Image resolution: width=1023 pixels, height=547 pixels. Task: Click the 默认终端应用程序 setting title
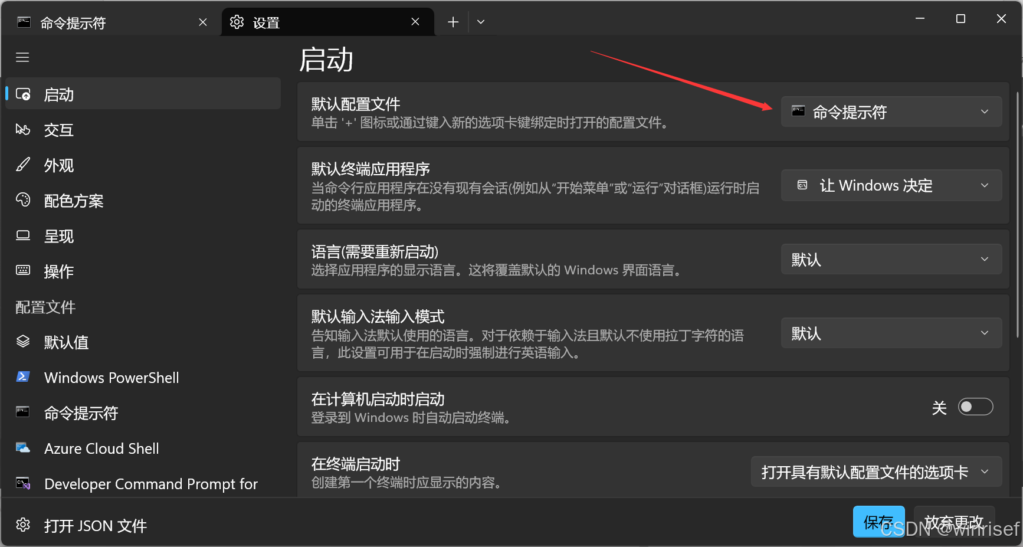click(x=370, y=169)
